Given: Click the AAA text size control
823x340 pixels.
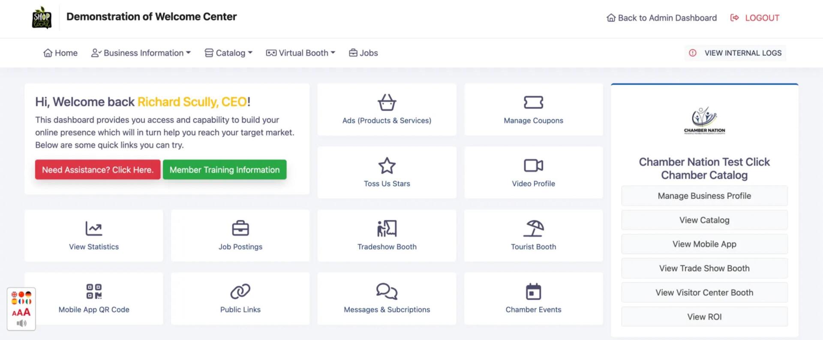Looking at the screenshot, I should coord(21,312).
